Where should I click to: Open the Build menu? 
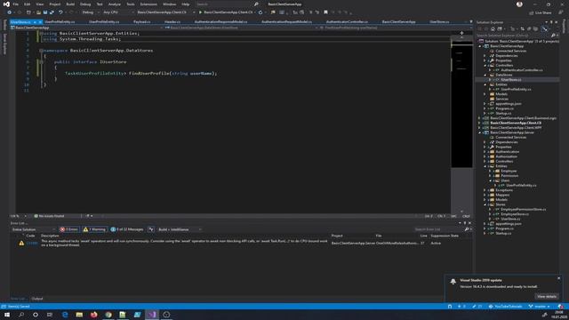[x=70, y=4]
